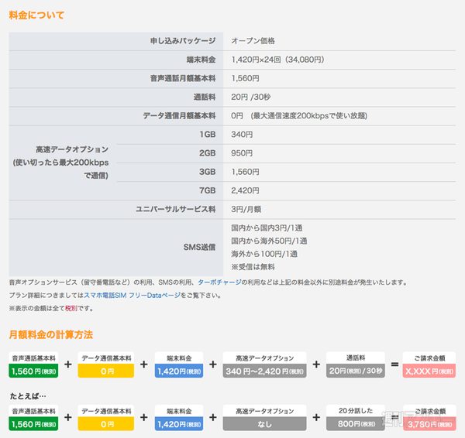The width and height of the screenshot is (465, 438).
Task: Click the ※表示の金額は全て税別です note
Action: 51,308
